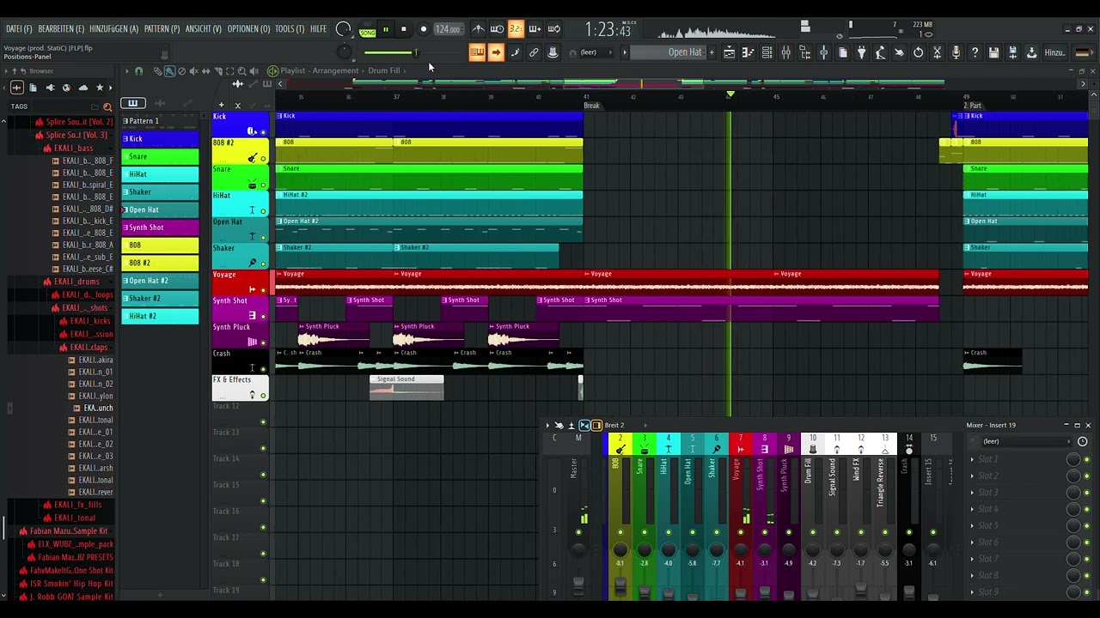Viewport: 1100px width, 618px height.
Task: Open the OPTIONEN menu
Action: [x=248, y=29]
